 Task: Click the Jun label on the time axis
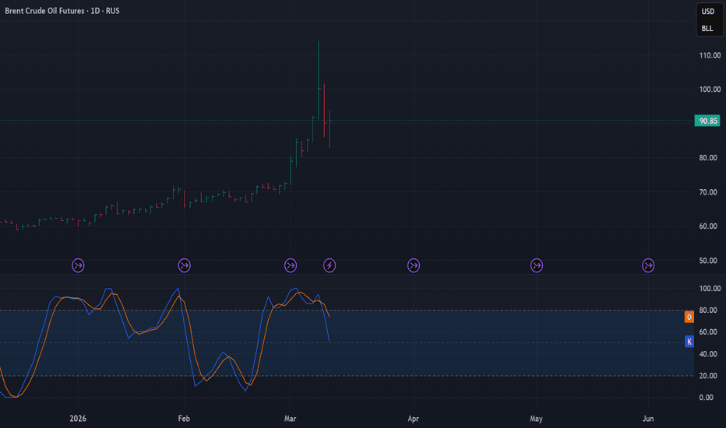648,419
